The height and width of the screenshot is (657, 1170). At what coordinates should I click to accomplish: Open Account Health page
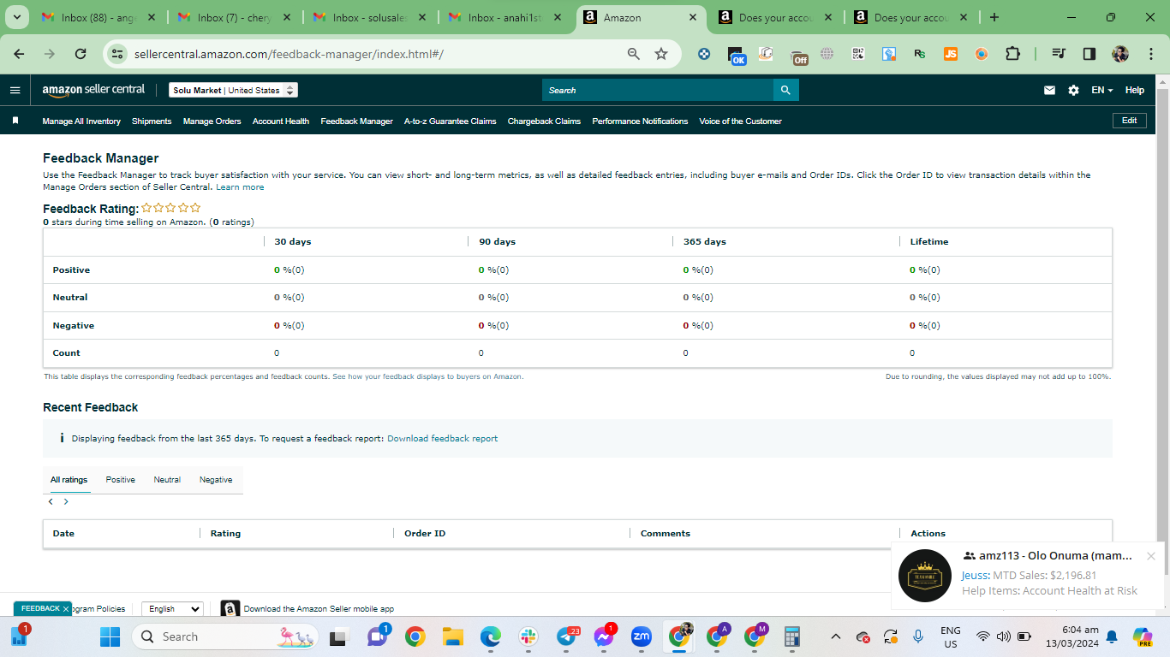click(x=281, y=121)
